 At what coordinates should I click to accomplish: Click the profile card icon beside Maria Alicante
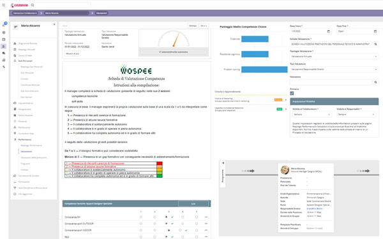16,27
